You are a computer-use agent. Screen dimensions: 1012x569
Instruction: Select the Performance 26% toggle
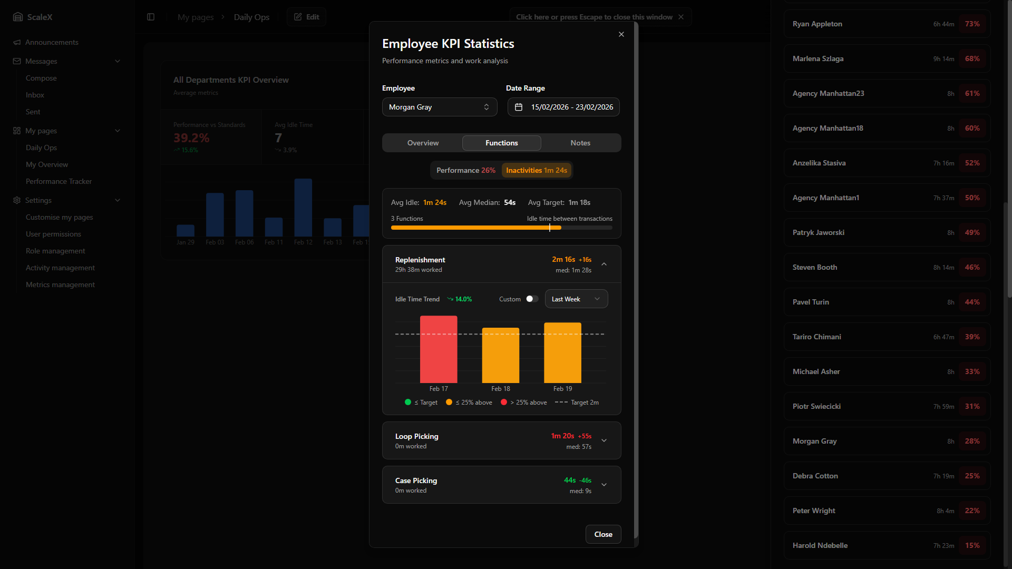point(465,170)
